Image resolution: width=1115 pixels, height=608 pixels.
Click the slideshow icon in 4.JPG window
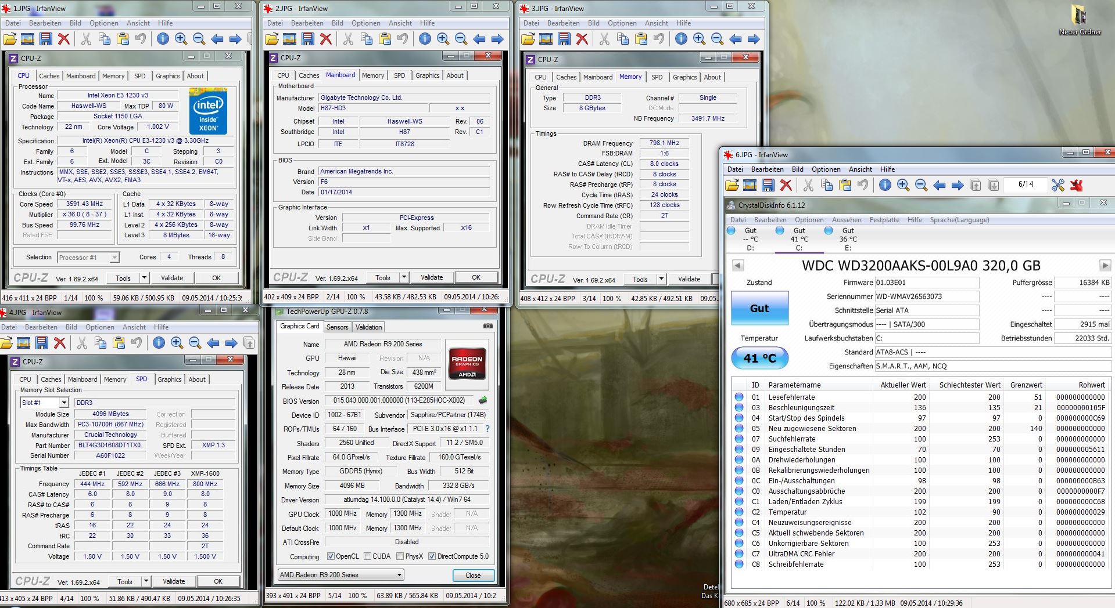coord(24,343)
